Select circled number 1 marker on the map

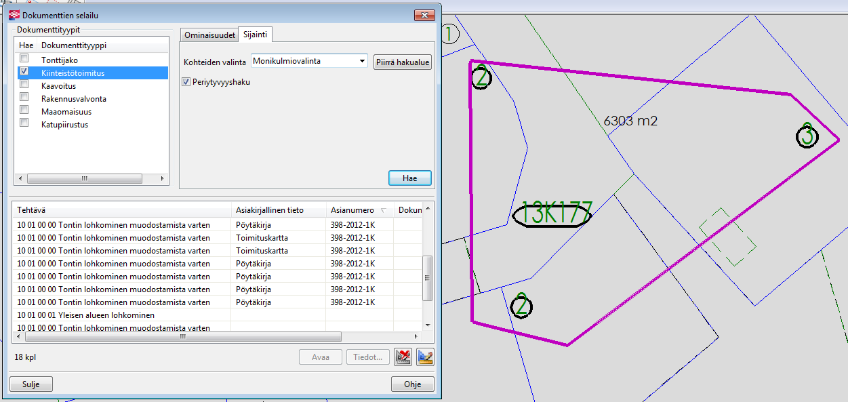click(450, 34)
